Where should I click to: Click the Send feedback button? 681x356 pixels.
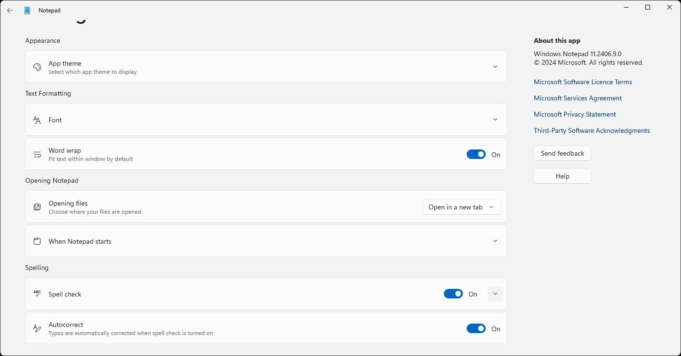pos(562,153)
